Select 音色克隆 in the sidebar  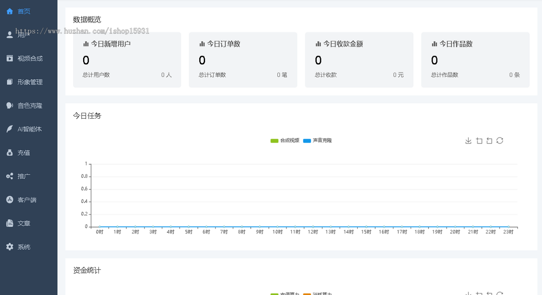pos(30,106)
